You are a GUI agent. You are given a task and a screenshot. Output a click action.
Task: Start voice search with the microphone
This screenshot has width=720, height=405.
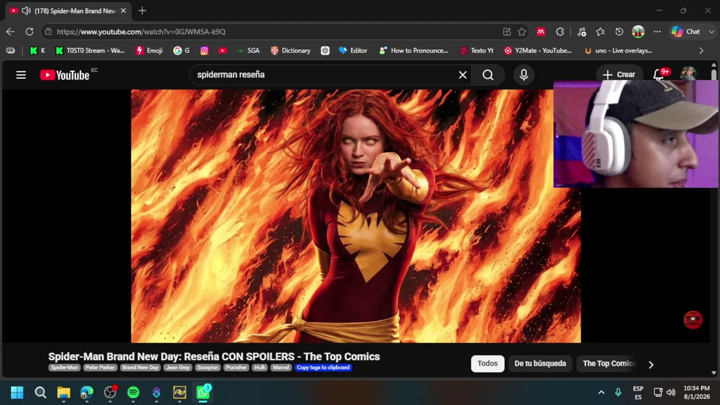pos(524,75)
